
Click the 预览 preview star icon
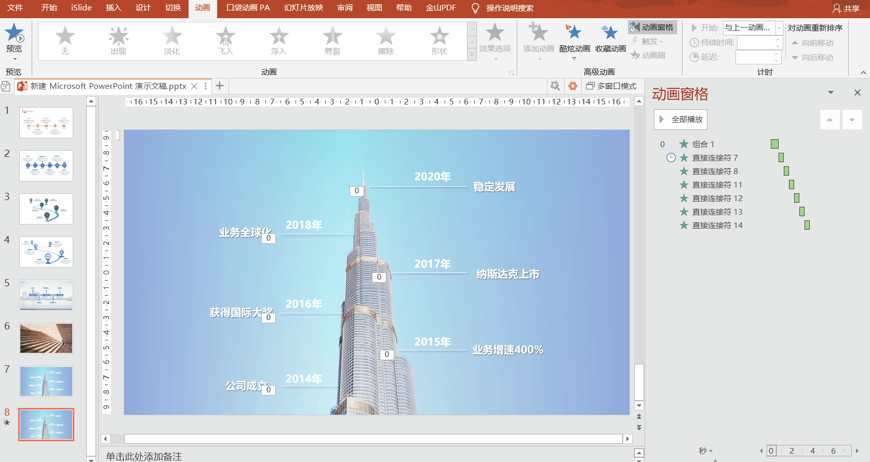coord(14,33)
